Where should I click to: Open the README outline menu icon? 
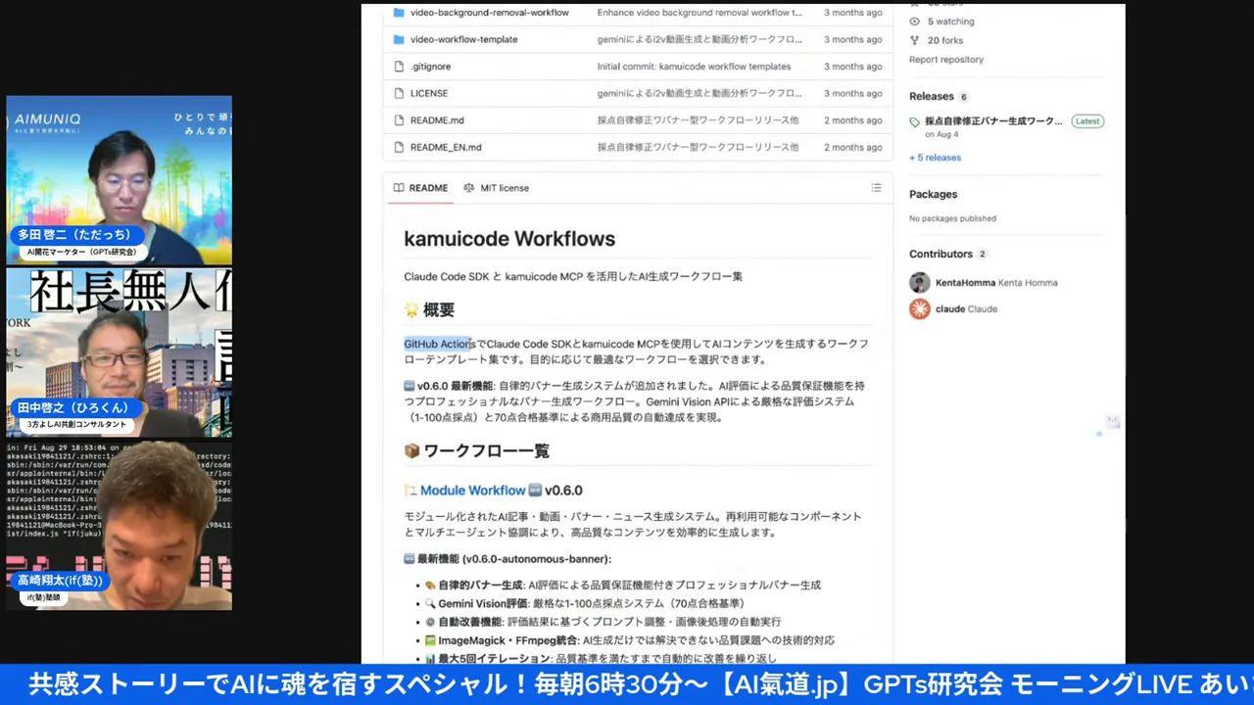point(876,188)
